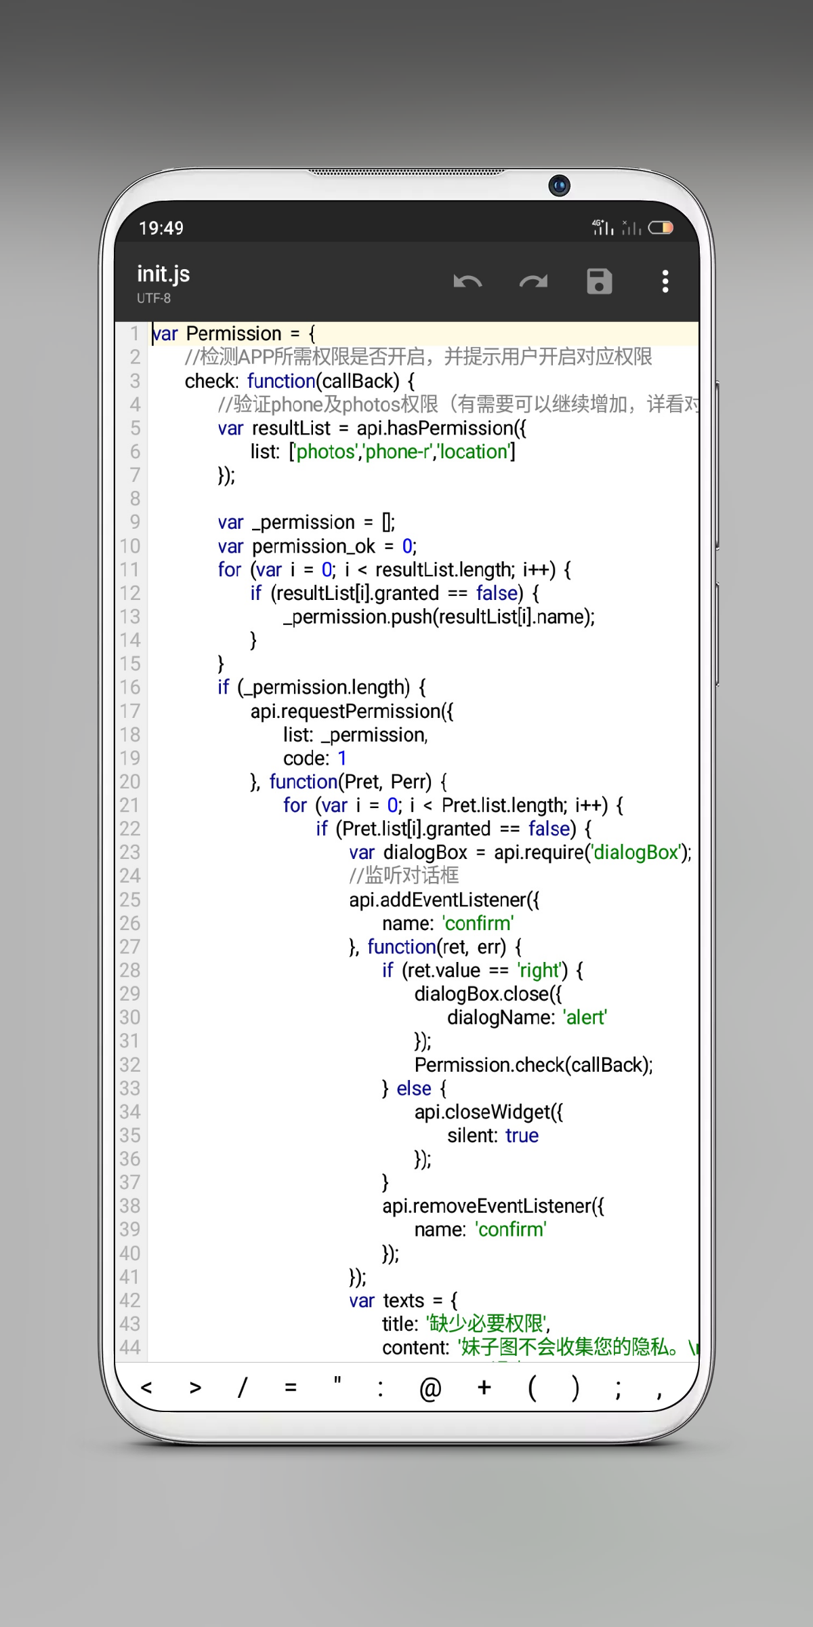
Task: Save the init.js file
Action: click(x=599, y=281)
